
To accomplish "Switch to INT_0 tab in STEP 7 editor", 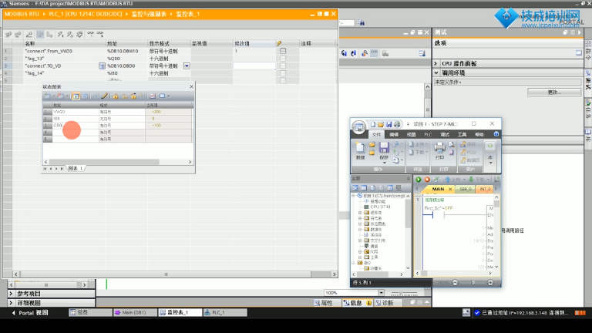I will point(485,189).
